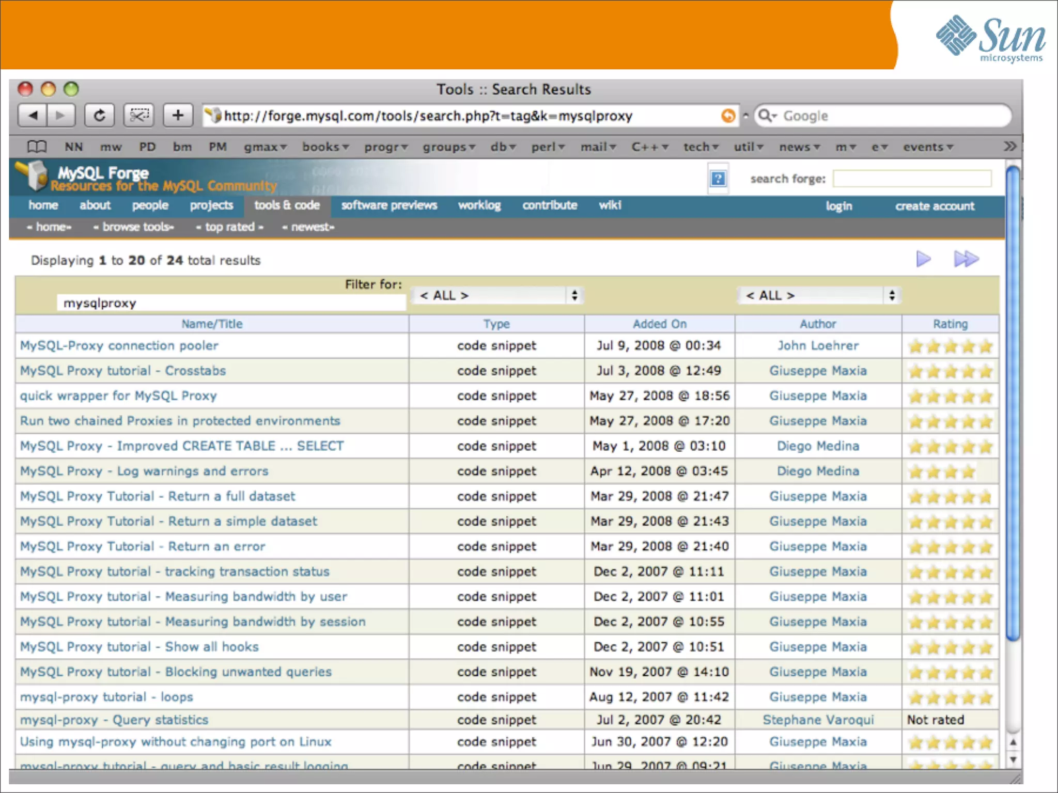Go forward with the browser forward arrow
The width and height of the screenshot is (1058, 793).
[x=61, y=115]
